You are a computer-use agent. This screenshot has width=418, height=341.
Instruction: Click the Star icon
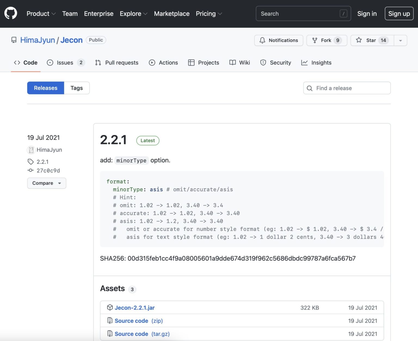pos(359,40)
